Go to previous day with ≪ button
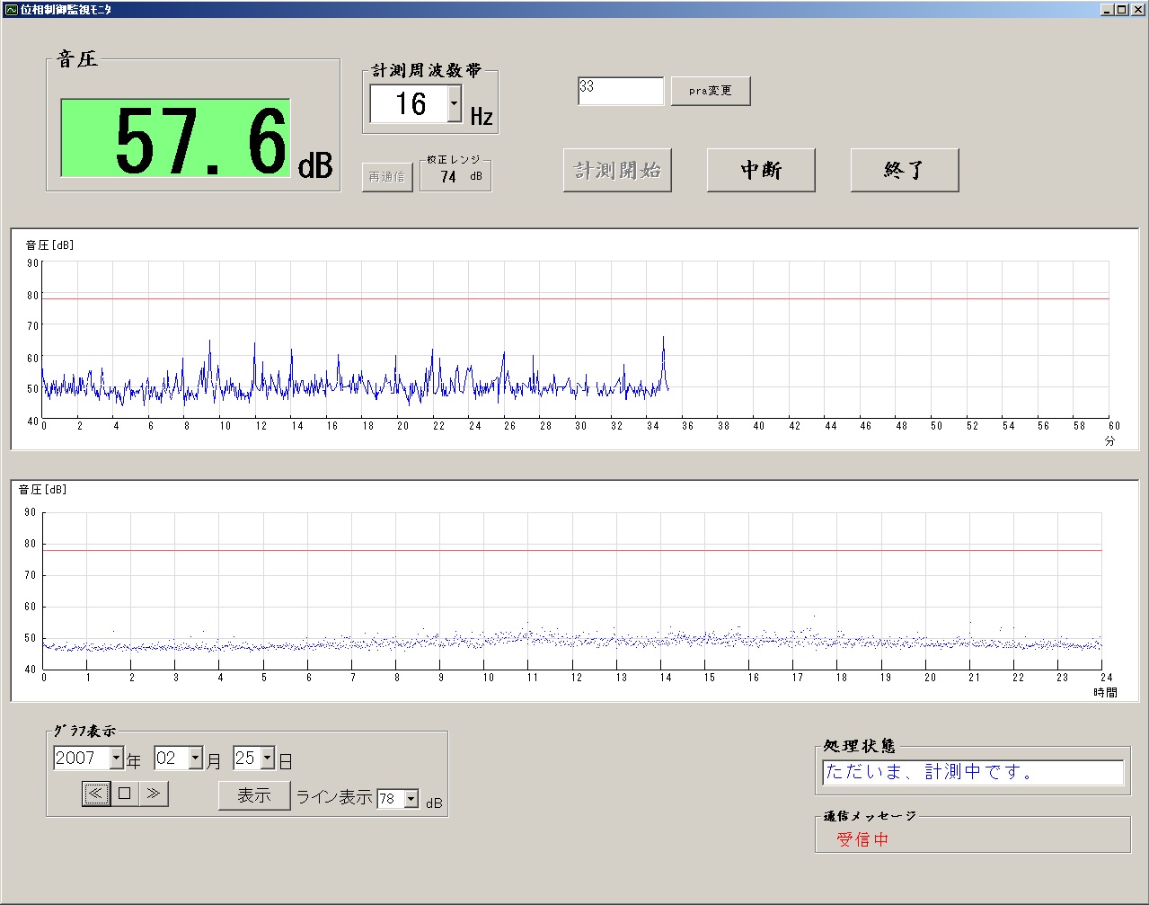 [x=96, y=794]
